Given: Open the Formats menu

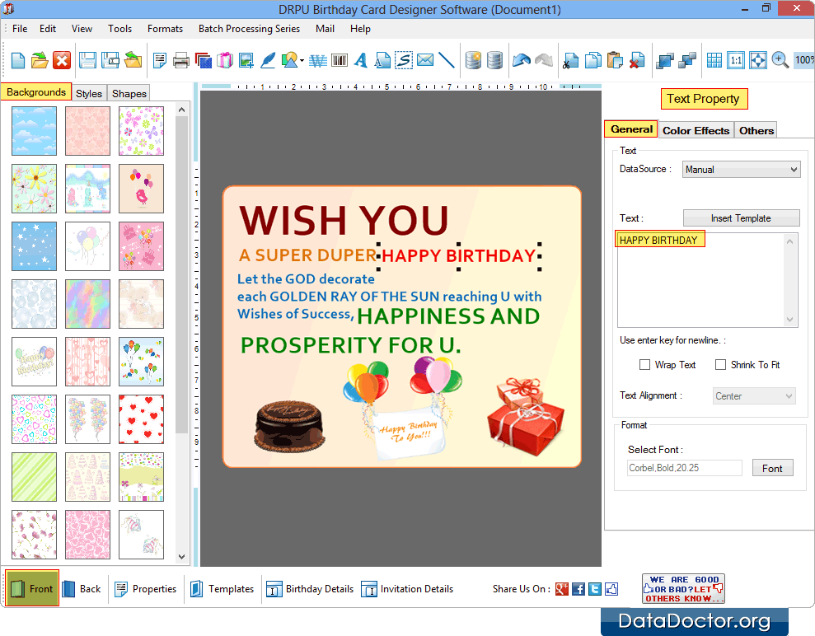Looking at the screenshot, I should pyautogui.click(x=165, y=29).
